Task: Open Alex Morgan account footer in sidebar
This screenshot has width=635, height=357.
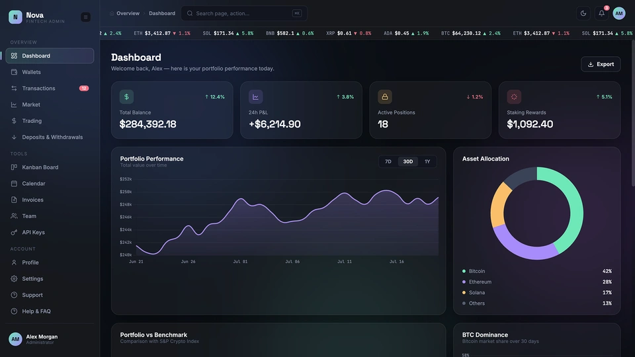Action: click(50, 339)
